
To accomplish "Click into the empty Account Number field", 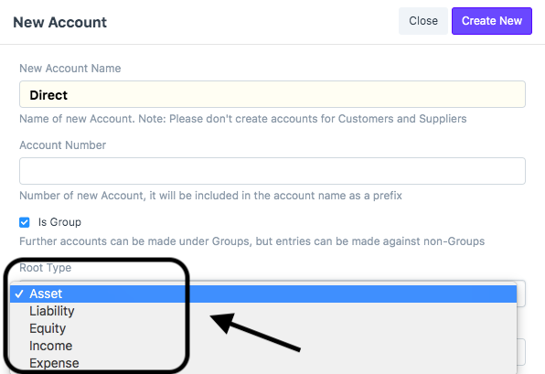I will (272, 171).
